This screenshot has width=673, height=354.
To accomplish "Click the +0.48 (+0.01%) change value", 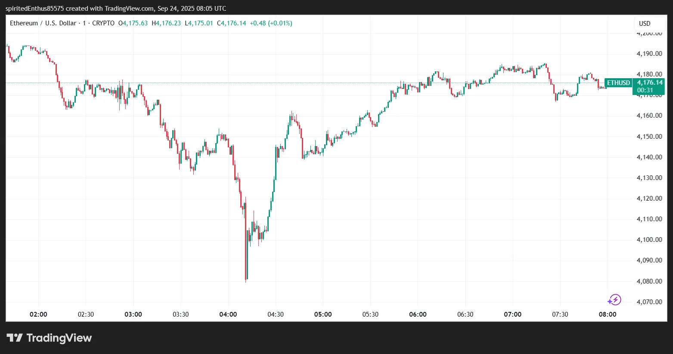I will pyautogui.click(x=271, y=23).
